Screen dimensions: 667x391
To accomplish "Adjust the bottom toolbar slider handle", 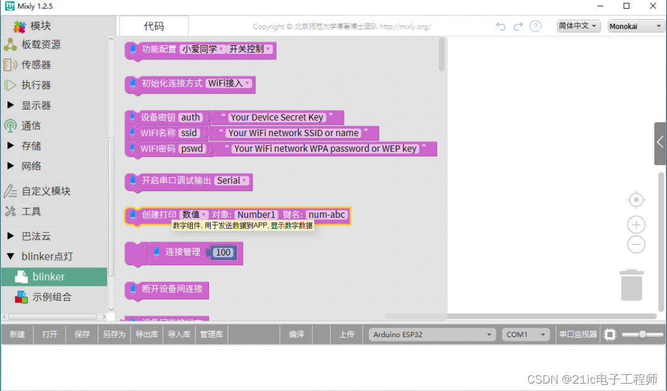I will click(643, 334).
